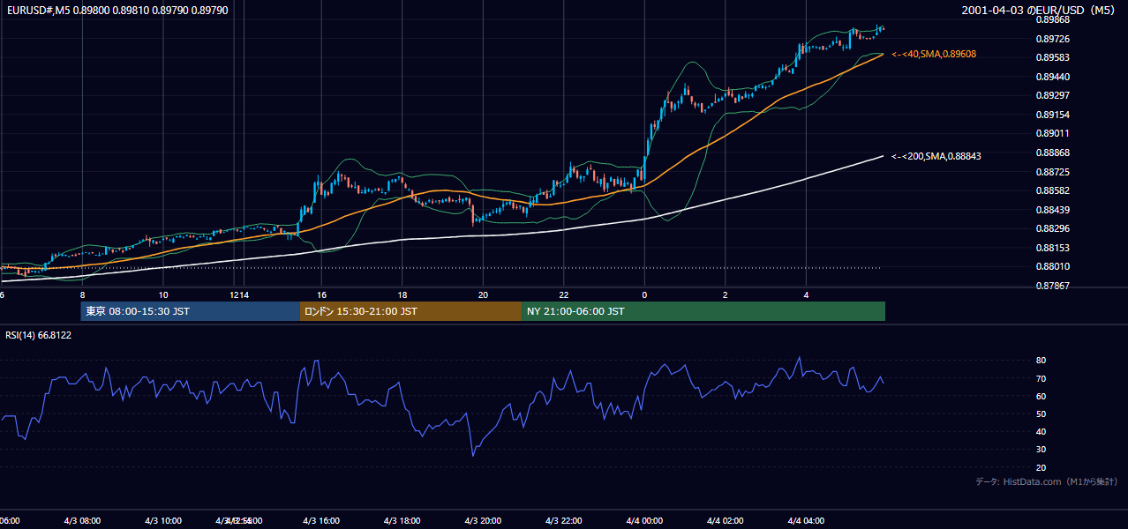Screen dimensions: 1128x529
Task: Click hour tick 0 under the price chart
Action: 644,294
